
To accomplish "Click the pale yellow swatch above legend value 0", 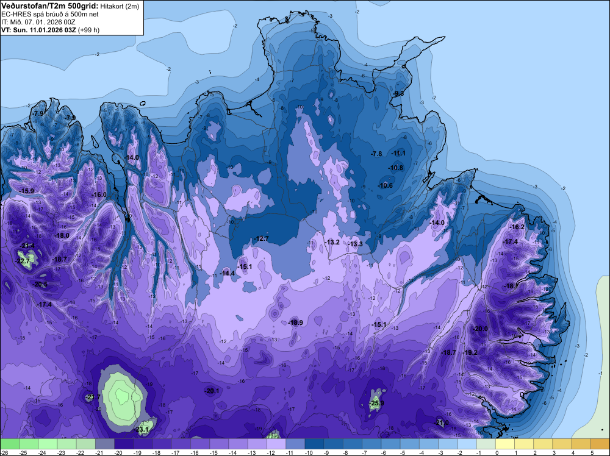I will coord(505,444).
